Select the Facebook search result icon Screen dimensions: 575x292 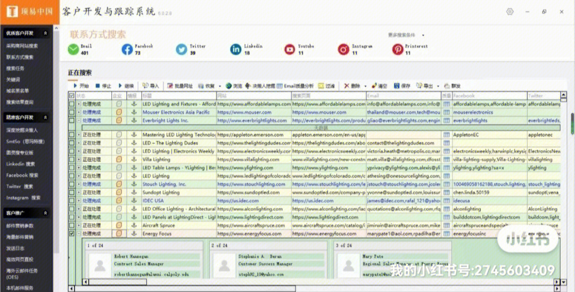[127, 50]
